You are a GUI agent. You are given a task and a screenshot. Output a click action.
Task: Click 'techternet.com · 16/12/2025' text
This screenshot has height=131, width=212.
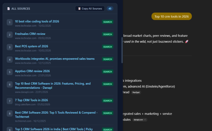pyautogui.click(x=30, y=121)
